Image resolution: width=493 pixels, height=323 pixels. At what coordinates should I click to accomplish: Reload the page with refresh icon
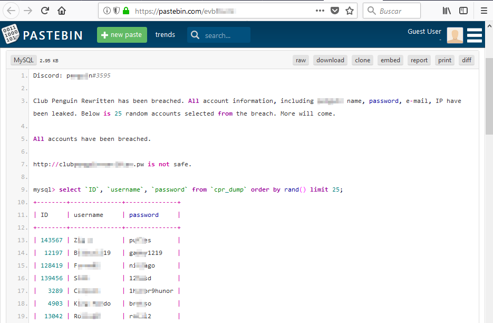tap(45, 11)
